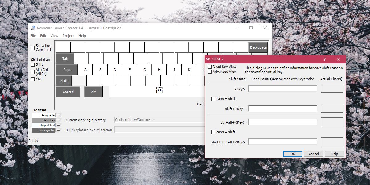Enable the Show the Caps Lock option
Image resolution: width=370 pixels, height=185 pixels.
pyautogui.click(x=33, y=48)
